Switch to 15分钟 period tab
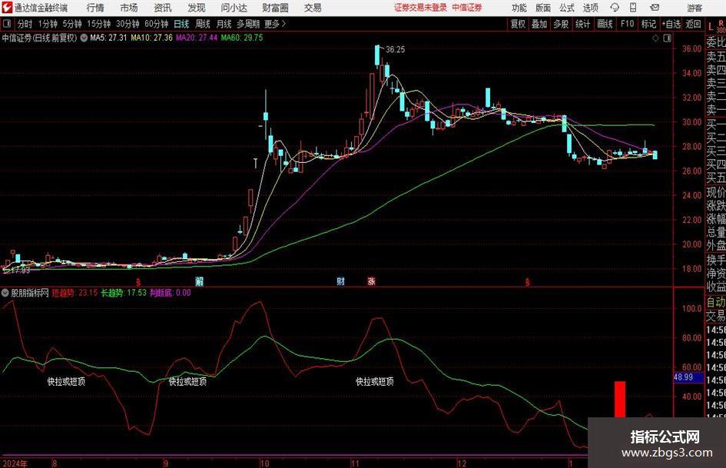 98,24
